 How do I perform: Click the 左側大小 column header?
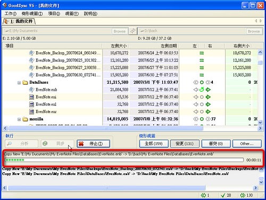click(115, 46)
